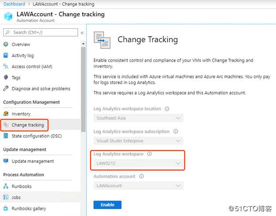
Task: Click the Tags icon in sidebar
Action: click(x=6, y=77)
